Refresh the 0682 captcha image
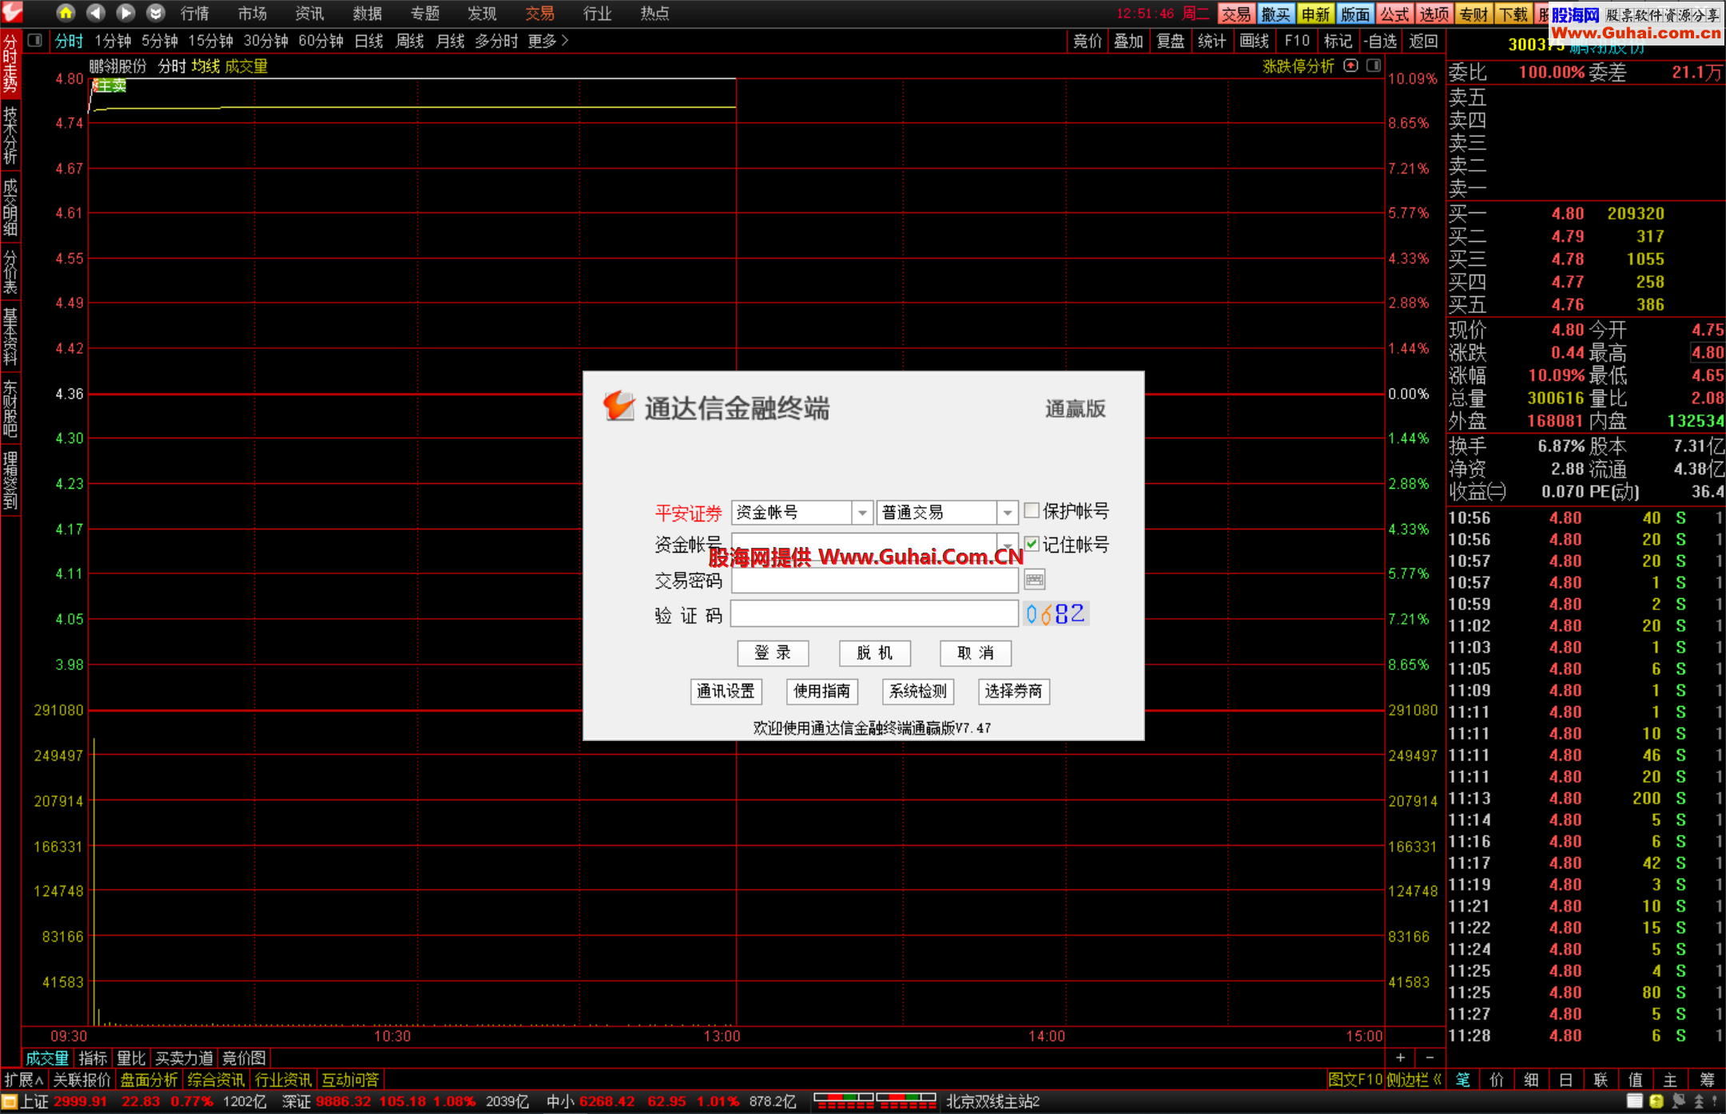The height and width of the screenshot is (1114, 1726). tap(1056, 613)
